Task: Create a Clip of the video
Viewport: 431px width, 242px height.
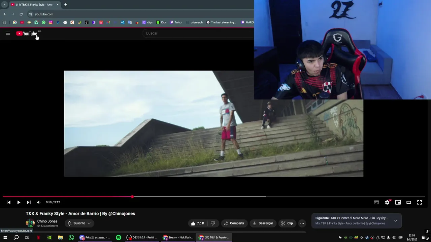Action: pos(287,223)
